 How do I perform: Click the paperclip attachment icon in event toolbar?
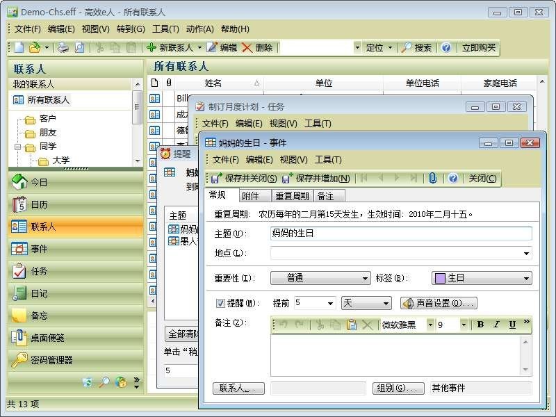pyautogui.click(x=432, y=179)
